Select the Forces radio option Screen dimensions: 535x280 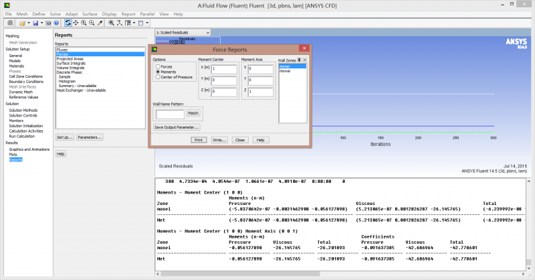[158, 67]
